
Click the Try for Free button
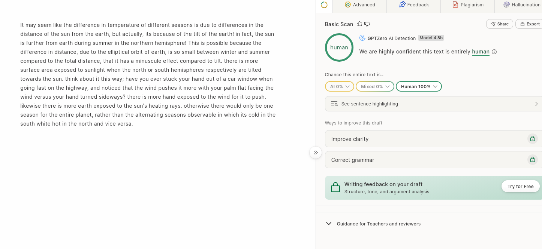tap(520, 186)
